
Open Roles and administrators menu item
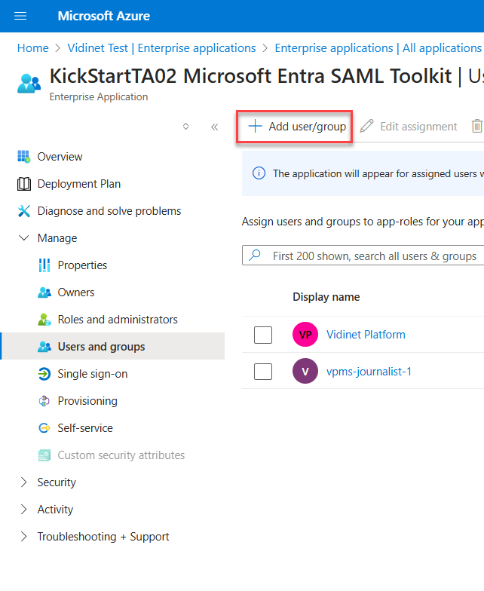point(117,320)
